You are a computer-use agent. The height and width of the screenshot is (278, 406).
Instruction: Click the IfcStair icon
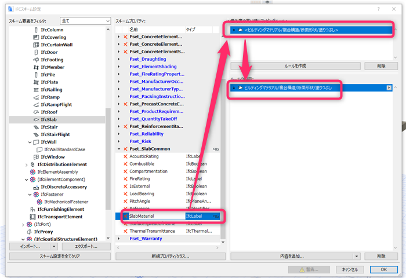[36, 127]
